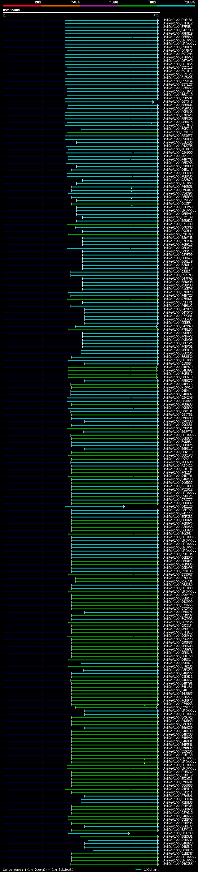Image resolution: width=198 pixels, height=872 pixels.
Task: Open hit UniRef100_A9NN19
Action: pyautogui.click(x=178, y=33)
